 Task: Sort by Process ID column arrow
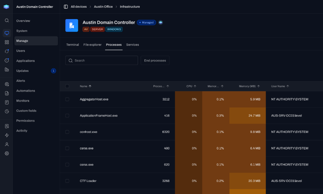tap(168, 86)
